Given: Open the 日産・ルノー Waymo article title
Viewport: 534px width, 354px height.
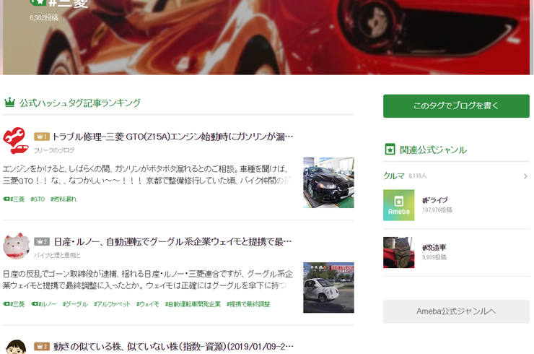Looking at the screenshot, I should click(172, 241).
